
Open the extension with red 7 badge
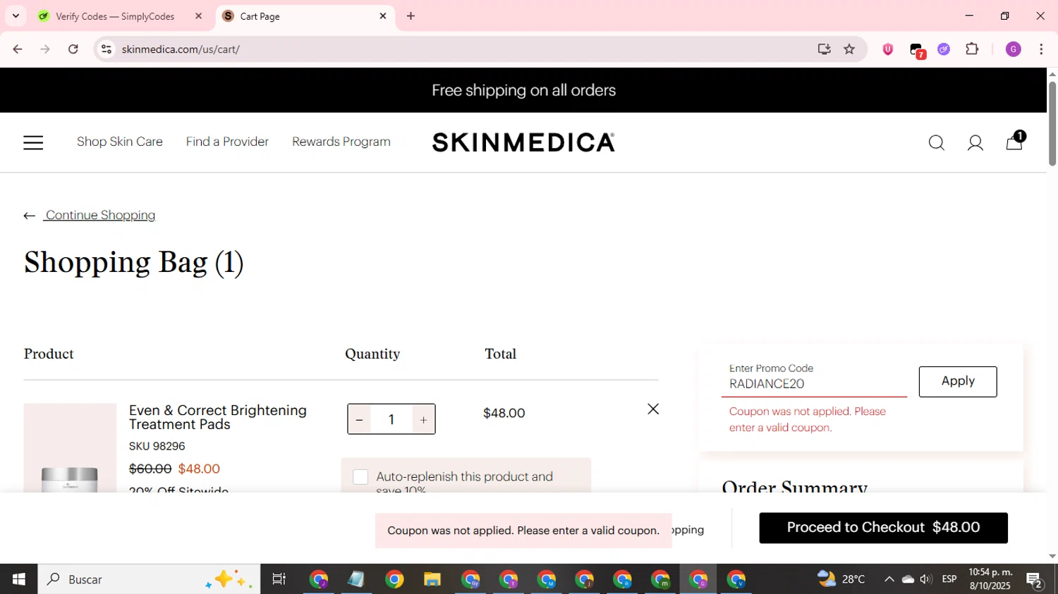pyautogui.click(x=917, y=50)
